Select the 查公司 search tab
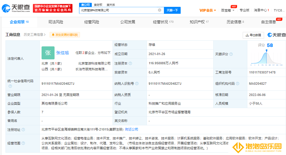Viewport: 286px width, 155px height. pyautogui.click(x=85, y=5)
